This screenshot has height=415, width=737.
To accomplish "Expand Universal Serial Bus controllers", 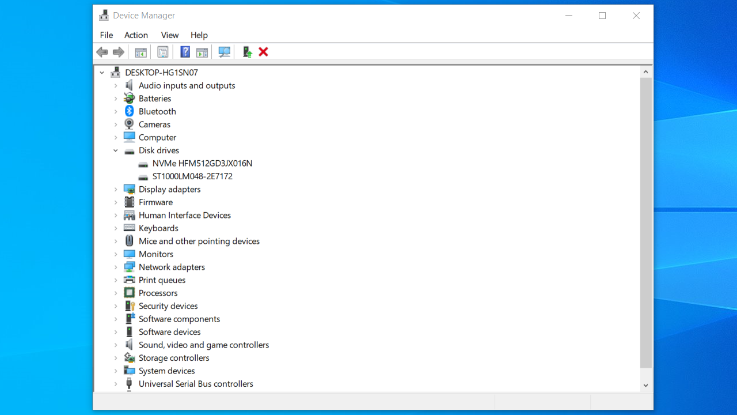I will pos(116,384).
